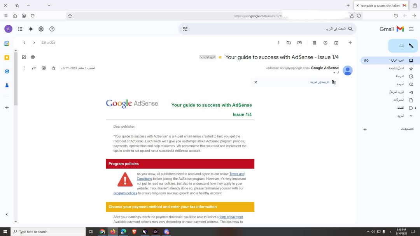
Task: Mark the conversation as unread
Action: click(x=299, y=43)
